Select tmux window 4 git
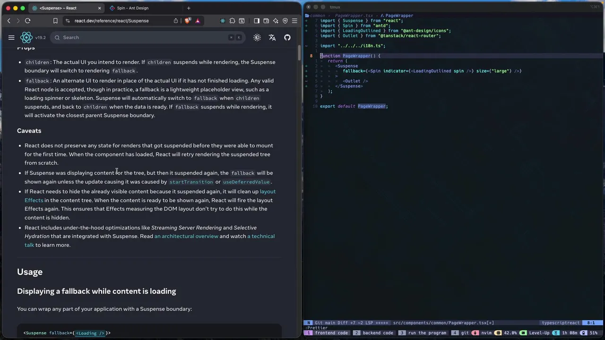Viewport: 605px width, 340px height. [460, 333]
